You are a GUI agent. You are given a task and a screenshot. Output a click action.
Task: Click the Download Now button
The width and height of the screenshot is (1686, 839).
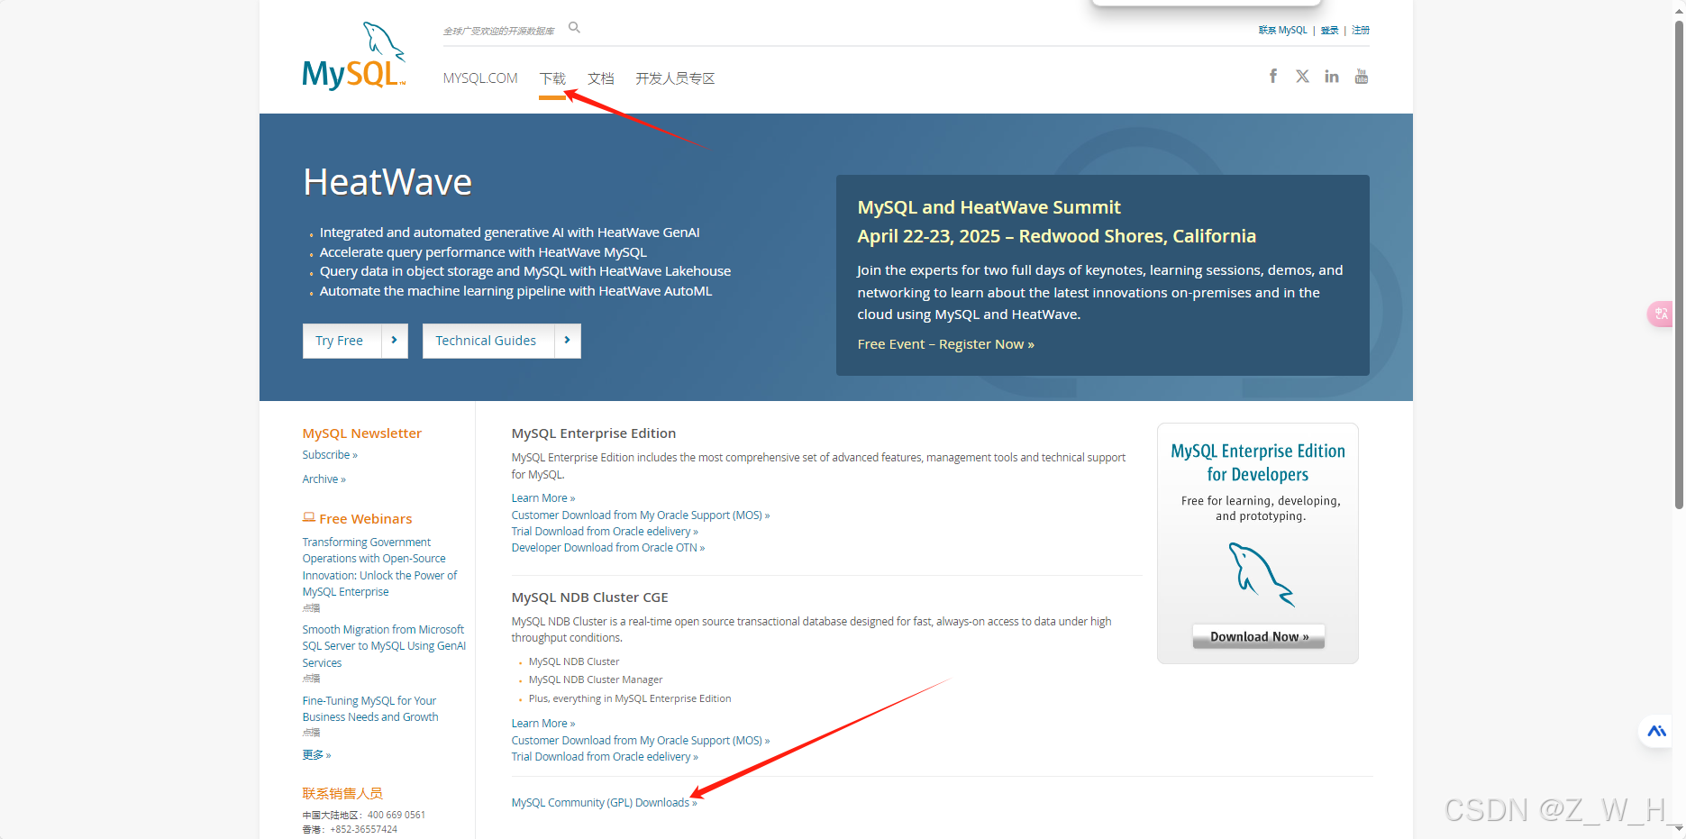click(x=1259, y=636)
